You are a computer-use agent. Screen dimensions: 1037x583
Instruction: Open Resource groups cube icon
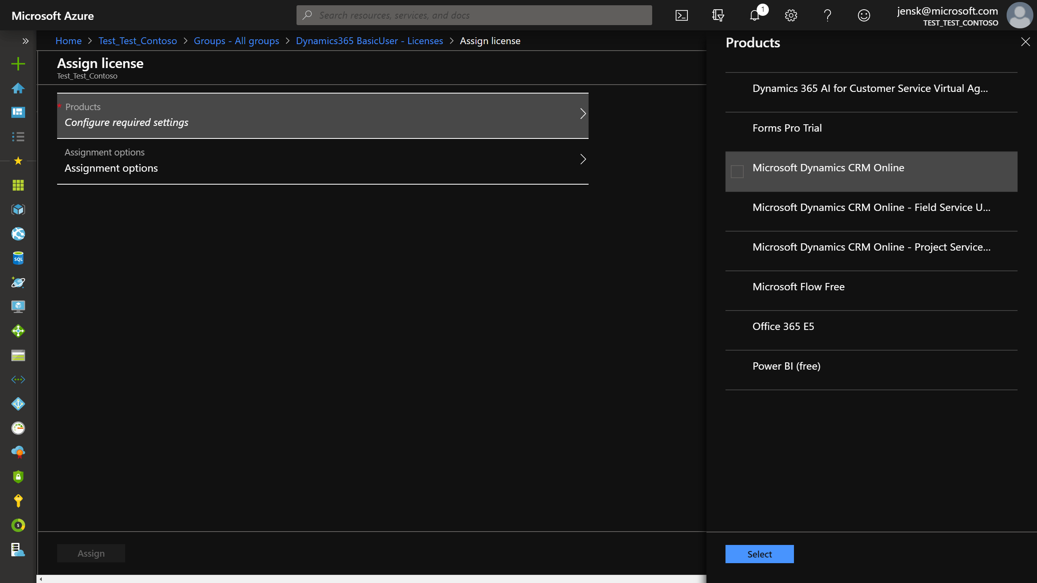(x=18, y=209)
